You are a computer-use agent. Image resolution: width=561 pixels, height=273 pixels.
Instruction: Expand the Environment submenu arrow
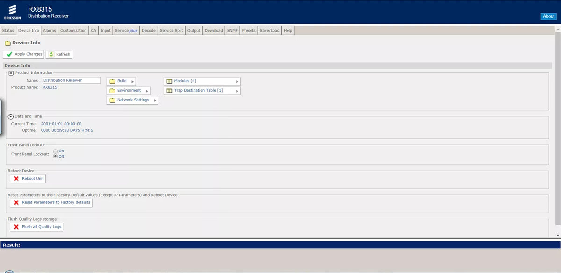pyautogui.click(x=147, y=91)
